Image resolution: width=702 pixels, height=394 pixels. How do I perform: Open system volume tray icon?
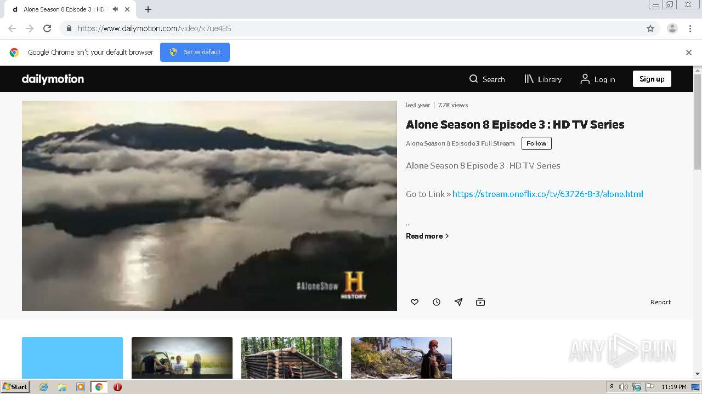pos(624,387)
